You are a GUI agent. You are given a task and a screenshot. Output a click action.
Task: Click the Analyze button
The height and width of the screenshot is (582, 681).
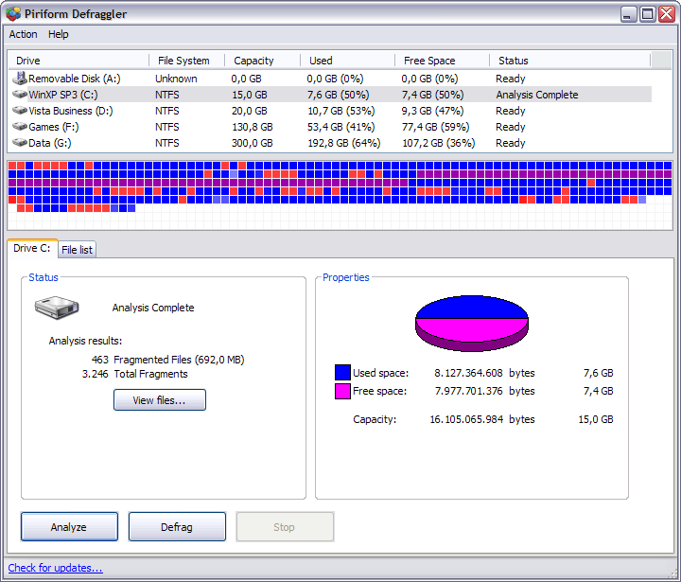point(69,527)
